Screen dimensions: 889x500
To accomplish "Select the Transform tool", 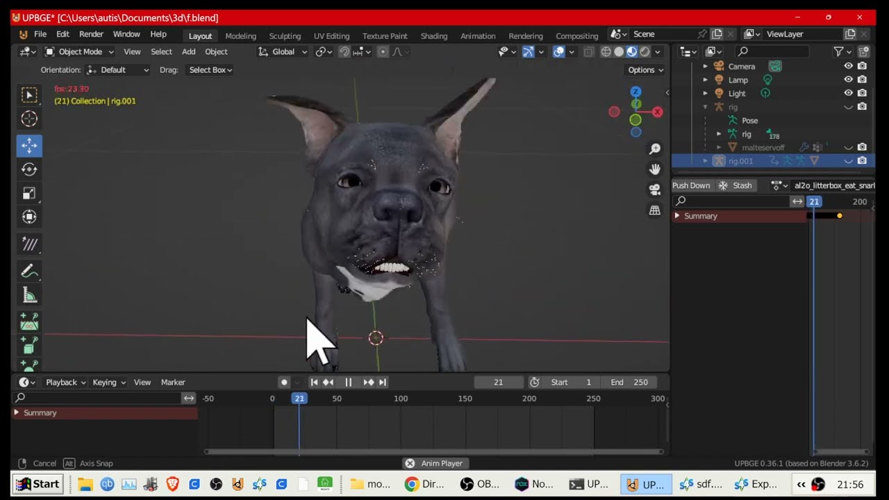I will (29, 217).
